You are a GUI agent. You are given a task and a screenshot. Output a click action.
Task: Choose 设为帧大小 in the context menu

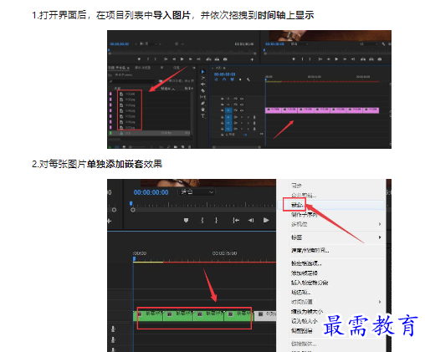pos(305,321)
